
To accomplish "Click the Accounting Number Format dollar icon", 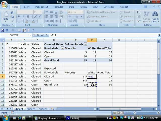I will [x=70, y=17].
